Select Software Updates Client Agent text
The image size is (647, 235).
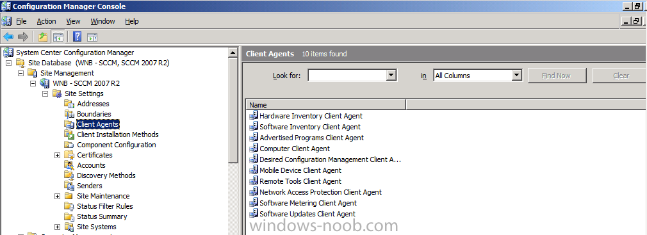[x=307, y=214]
